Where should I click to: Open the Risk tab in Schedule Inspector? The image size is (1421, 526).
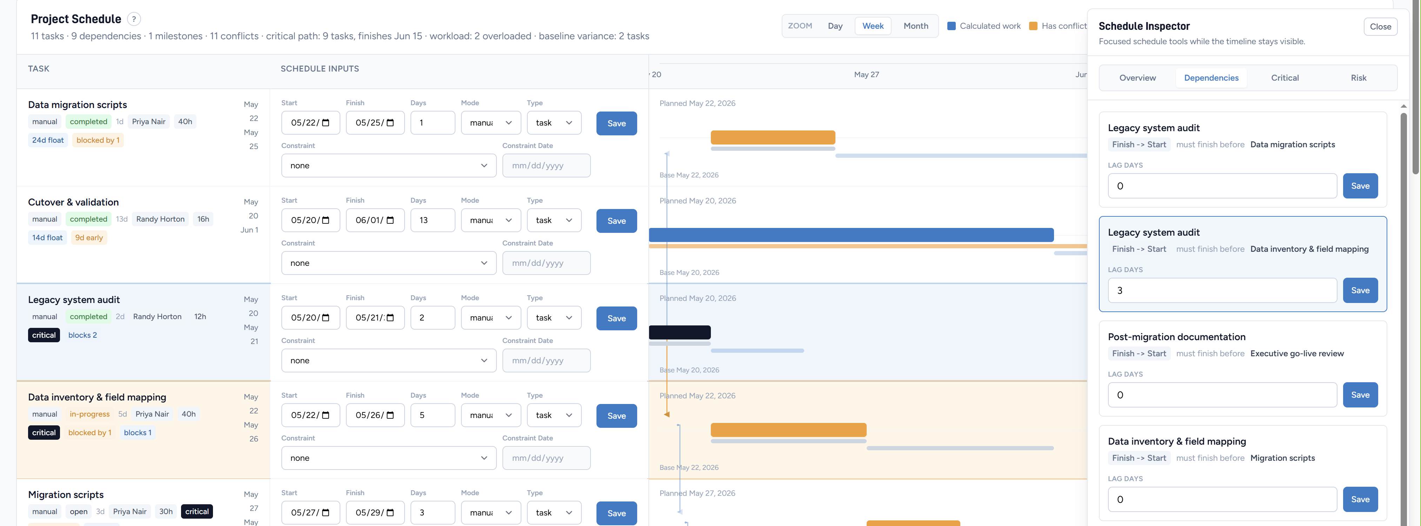pos(1358,78)
